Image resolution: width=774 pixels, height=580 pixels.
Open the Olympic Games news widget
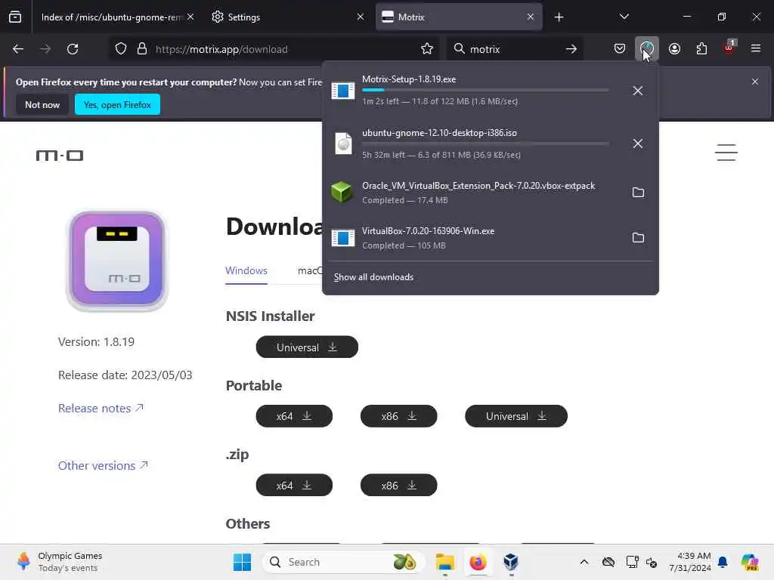point(60,562)
